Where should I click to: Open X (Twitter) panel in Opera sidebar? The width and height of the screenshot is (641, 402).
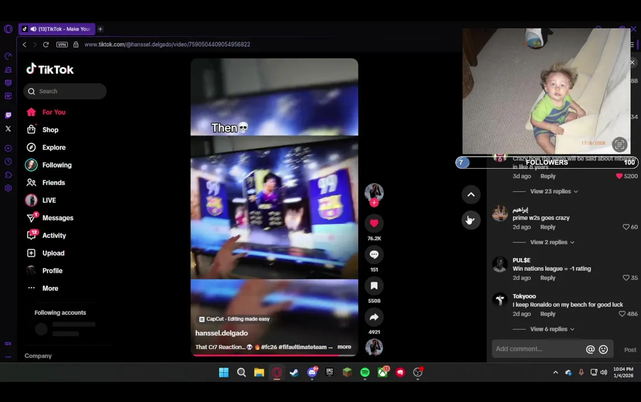point(8,128)
